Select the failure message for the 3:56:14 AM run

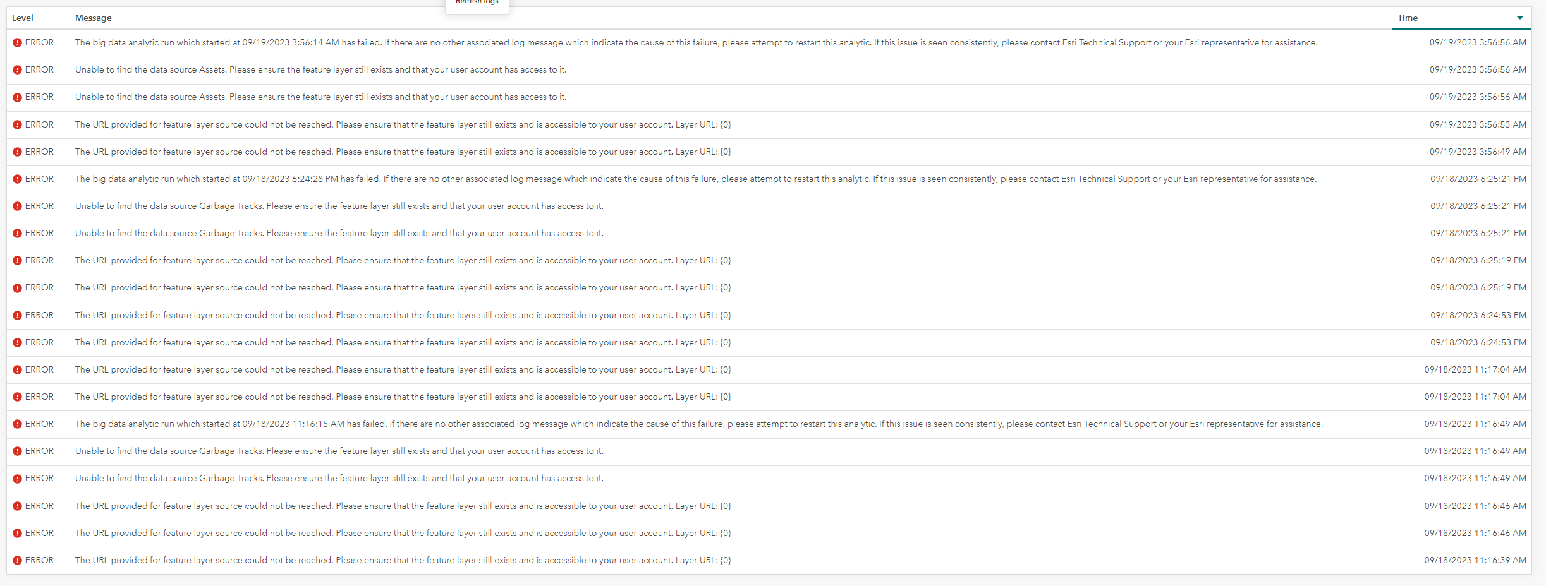[x=696, y=42]
